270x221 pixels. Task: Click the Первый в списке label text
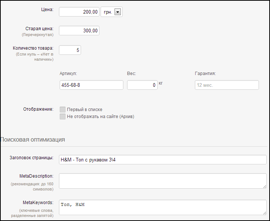(x=85, y=110)
